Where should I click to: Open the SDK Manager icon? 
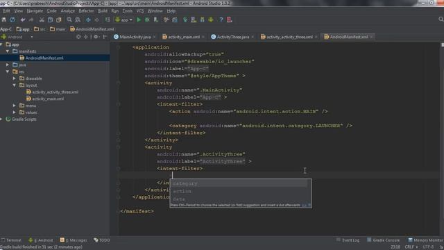[x=202, y=20]
